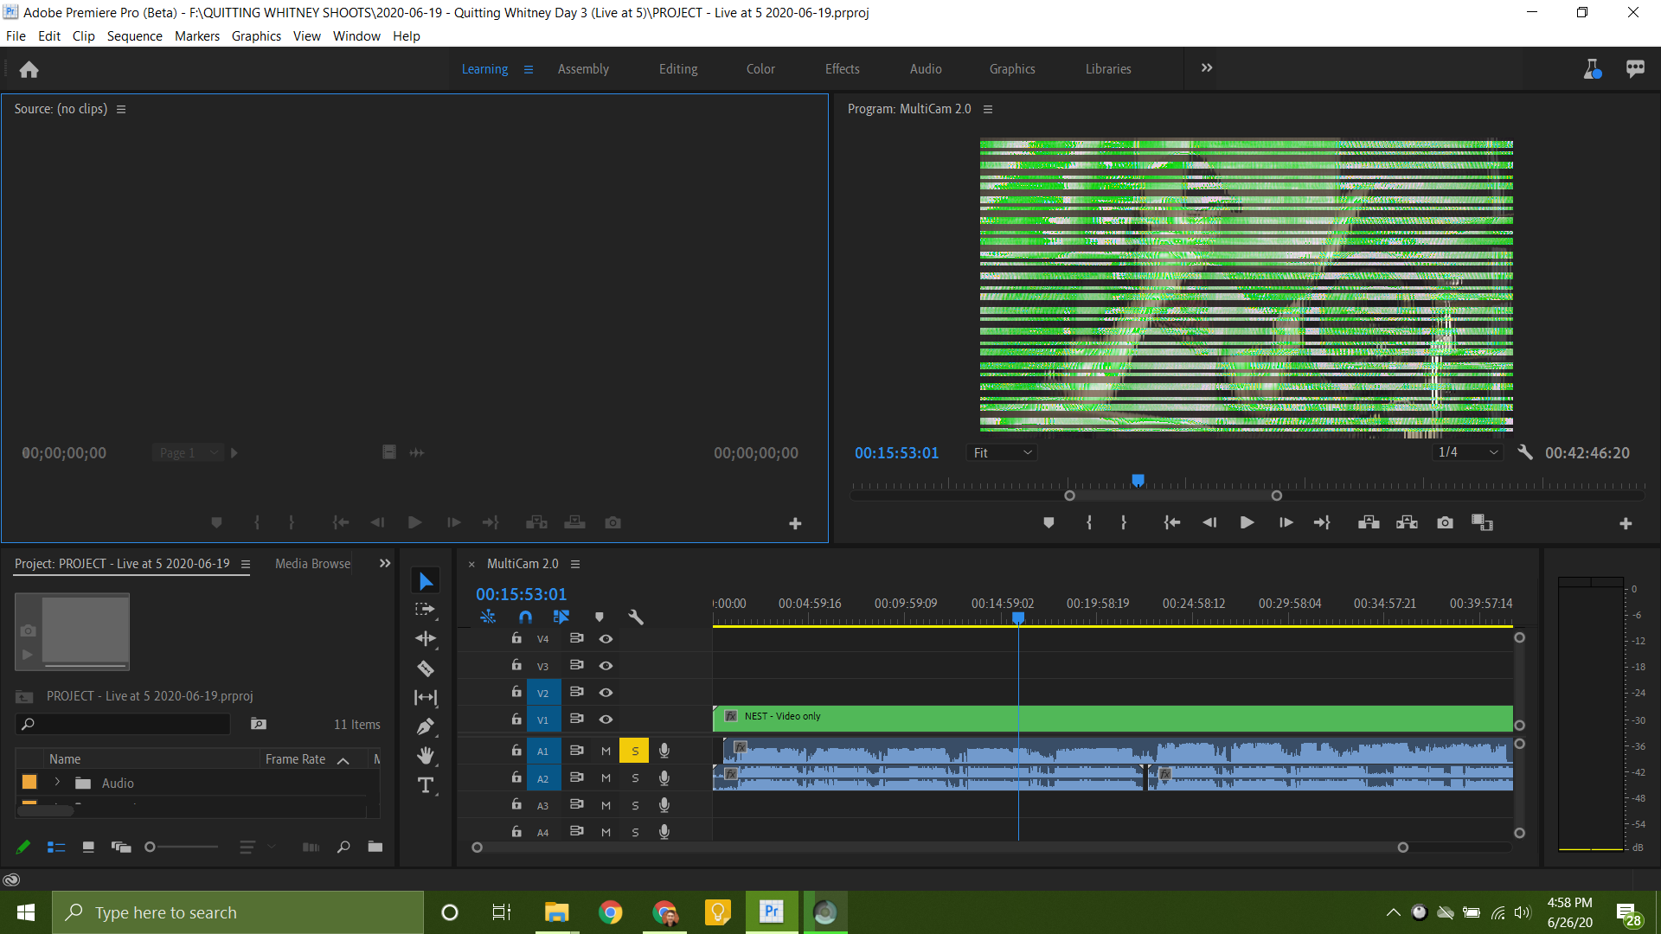The image size is (1661, 934).
Task: Select the Pen tool in the toolbar
Action: 426,726
